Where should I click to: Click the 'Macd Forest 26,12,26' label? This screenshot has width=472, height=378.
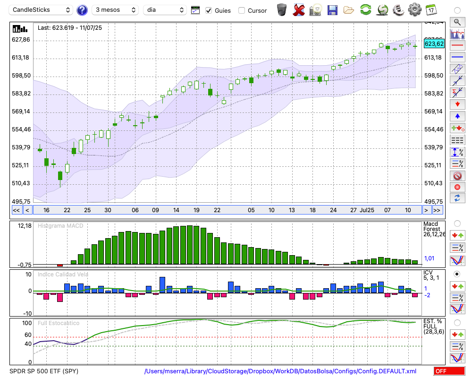[434, 229]
